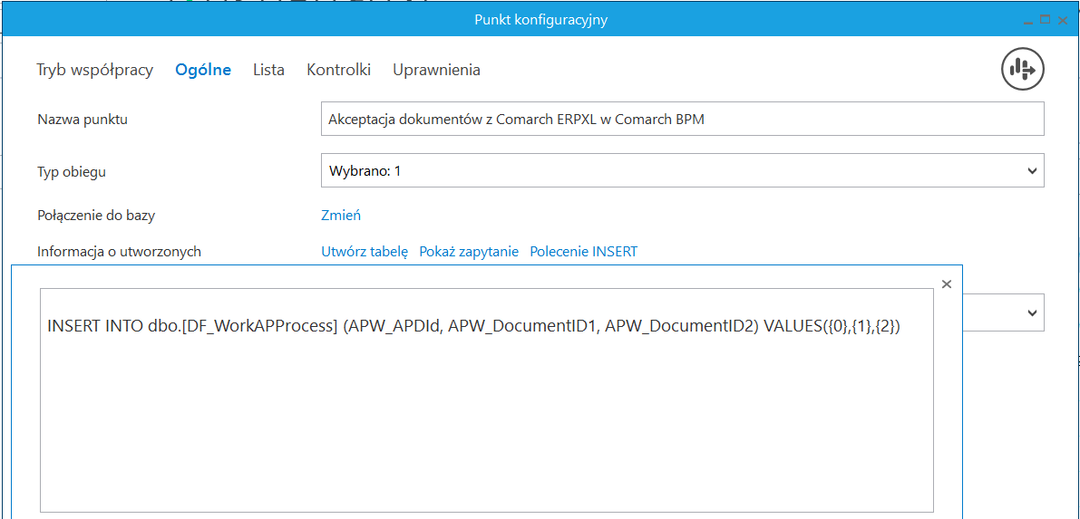Screen dimensions: 1080x519
Task: Select the Ogólne tab
Action: click(203, 70)
